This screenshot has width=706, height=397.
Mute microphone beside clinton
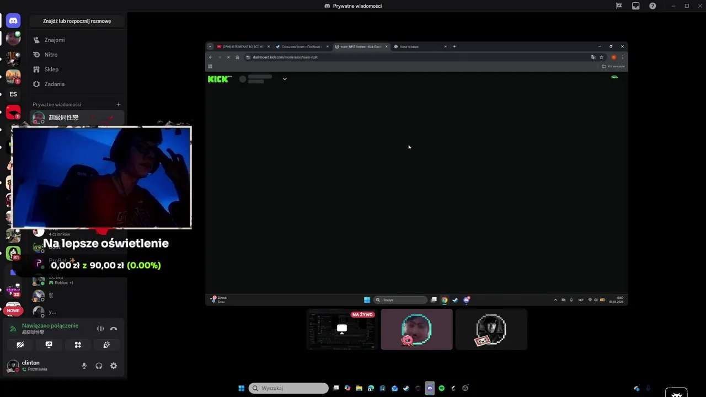84,366
